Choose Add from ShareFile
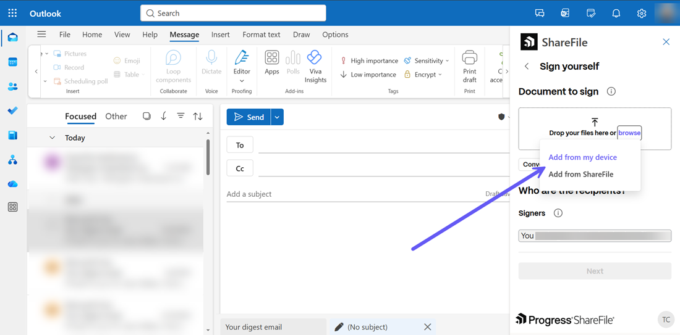Screen dimensions: 680x335 pyautogui.click(x=580, y=175)
